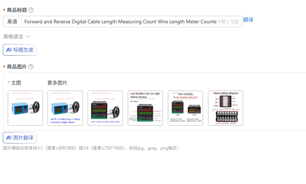Select thumbnail labeled JK76 + Control box
306x184 pixels.
[65, 108]
